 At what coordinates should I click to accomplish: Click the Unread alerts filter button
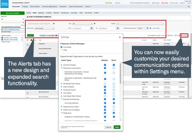pos(50,35)
